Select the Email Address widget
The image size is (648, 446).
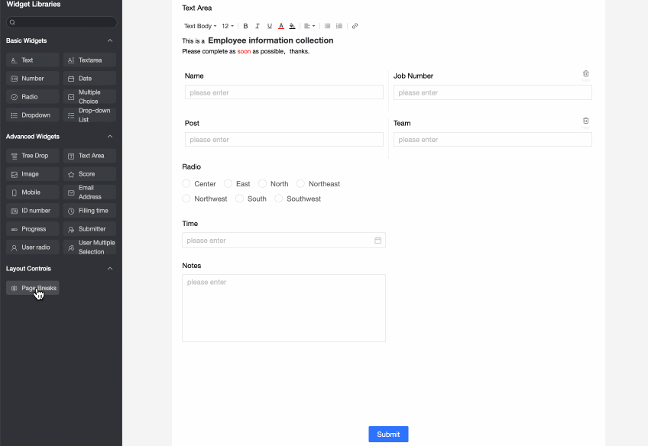(x=89, y=192)
